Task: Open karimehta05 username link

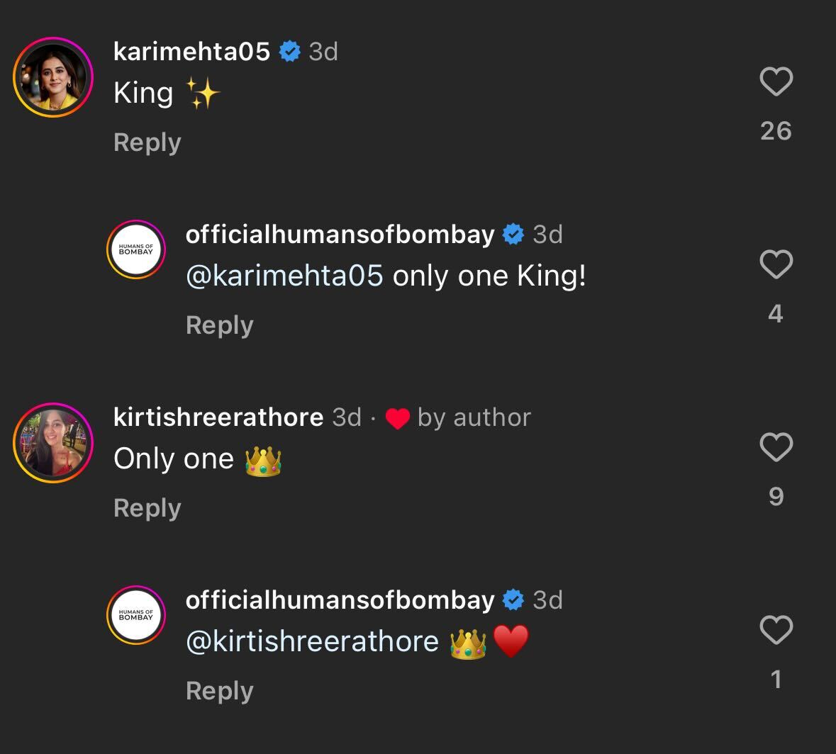Action: 191,52
